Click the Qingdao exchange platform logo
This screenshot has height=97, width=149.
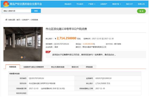point(6,4)
